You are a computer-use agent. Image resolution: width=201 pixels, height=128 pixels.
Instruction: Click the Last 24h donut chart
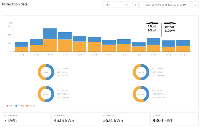[46, 72]
